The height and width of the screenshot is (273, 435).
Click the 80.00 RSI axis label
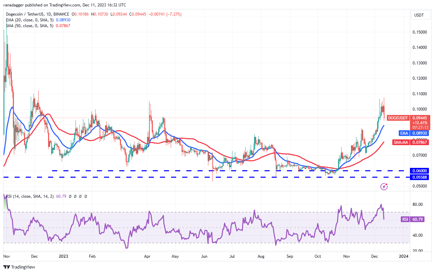[x=417, y=204]
